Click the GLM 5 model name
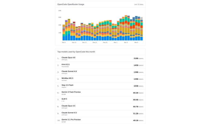The image size is (200, 124). click(64, 99)
